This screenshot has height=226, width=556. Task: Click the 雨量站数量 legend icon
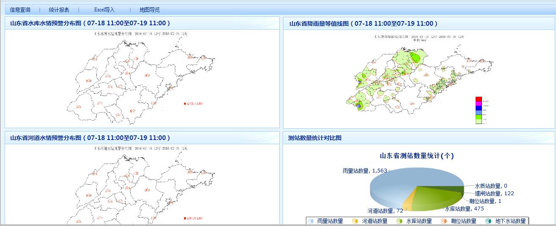point(311,221)
